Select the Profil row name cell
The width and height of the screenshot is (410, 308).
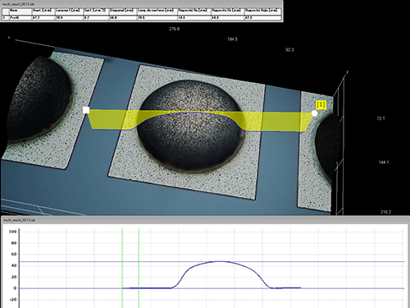(20, 17)
